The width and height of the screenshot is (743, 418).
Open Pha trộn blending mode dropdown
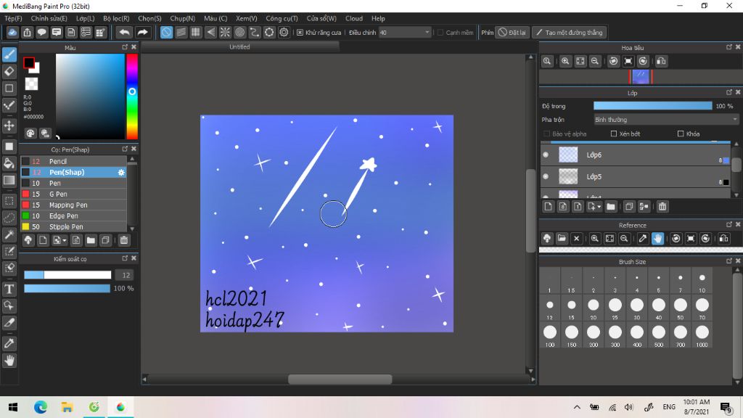click(x=666, y=120)
